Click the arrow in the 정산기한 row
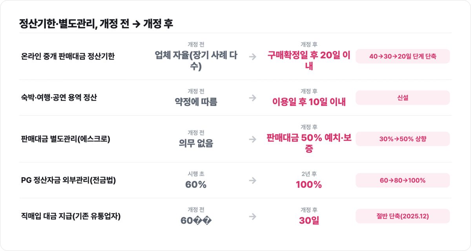 point(253,56)
